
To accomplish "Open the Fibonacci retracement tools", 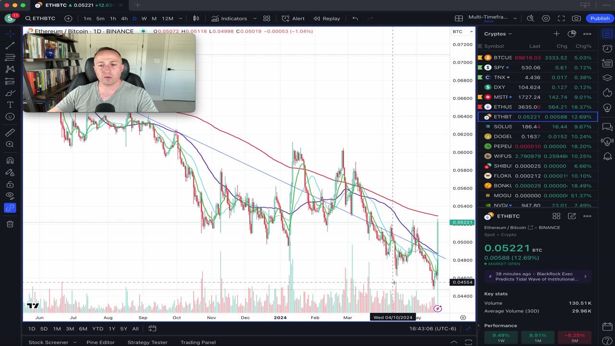I will 10,58.
